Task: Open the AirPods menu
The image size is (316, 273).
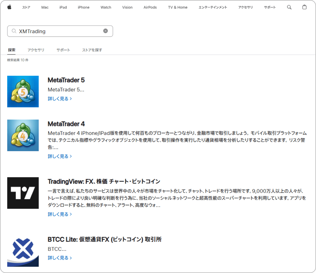Action: pyautogui.click(x=150, y=7)
